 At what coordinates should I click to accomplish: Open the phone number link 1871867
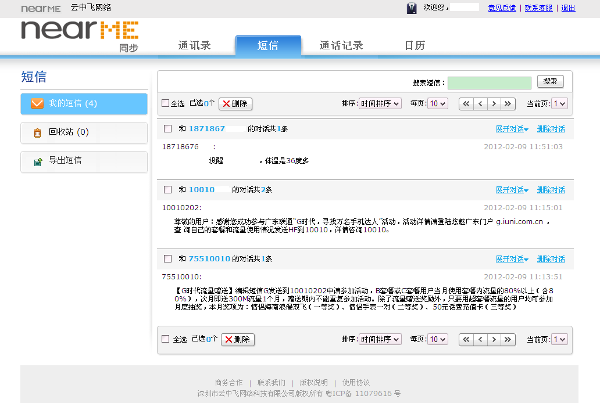(x=207, y=129)
